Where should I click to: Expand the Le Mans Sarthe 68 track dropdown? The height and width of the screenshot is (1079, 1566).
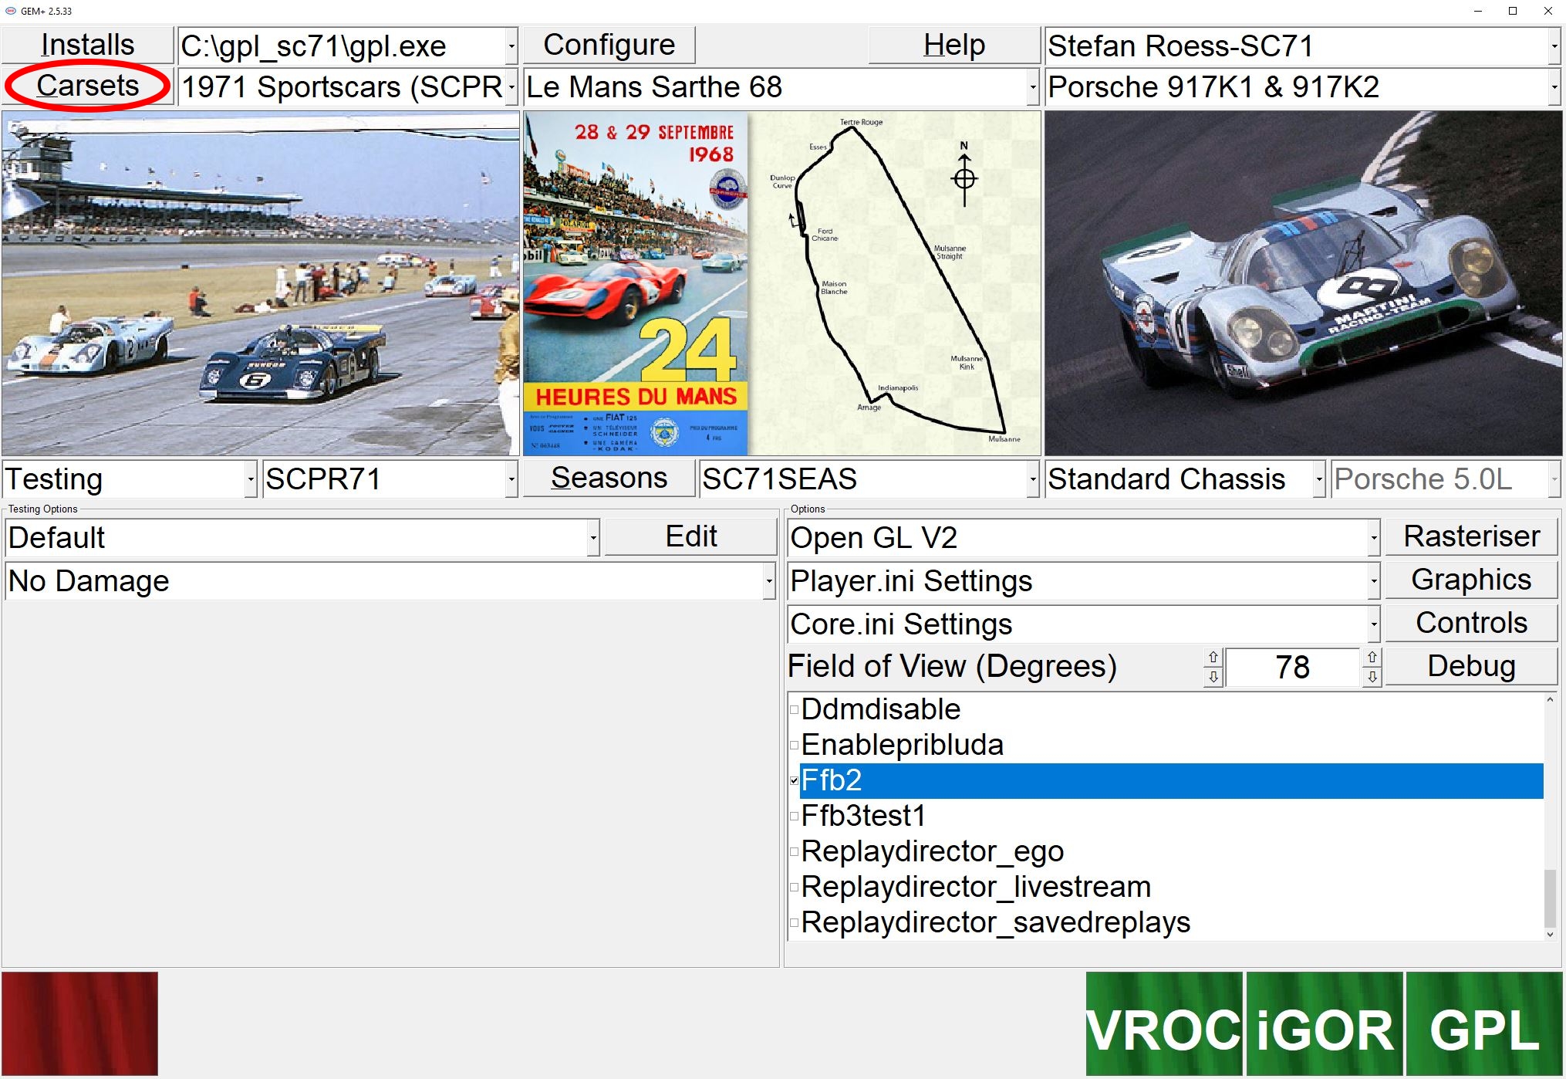point(1032,87)
